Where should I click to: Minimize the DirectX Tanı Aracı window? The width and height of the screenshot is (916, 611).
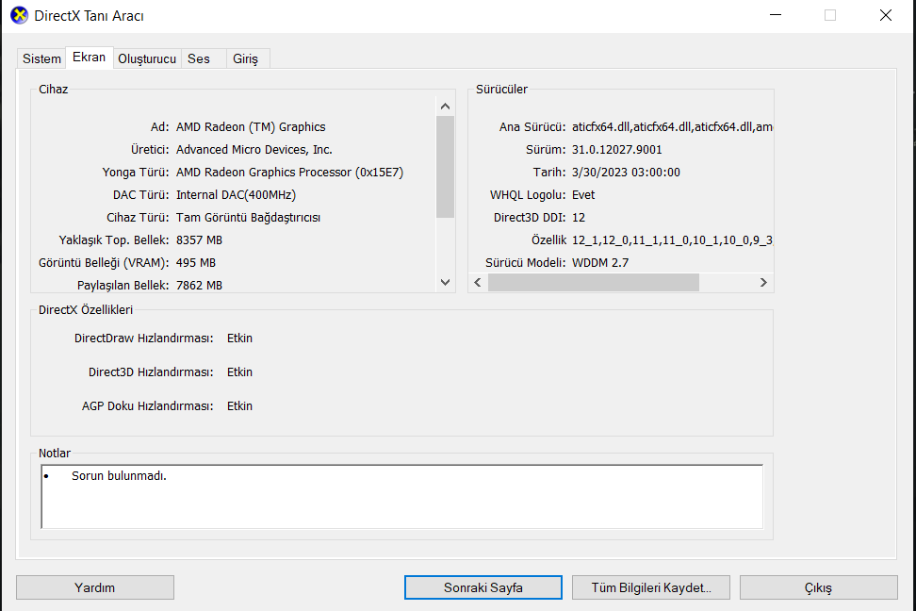(776, 15)
